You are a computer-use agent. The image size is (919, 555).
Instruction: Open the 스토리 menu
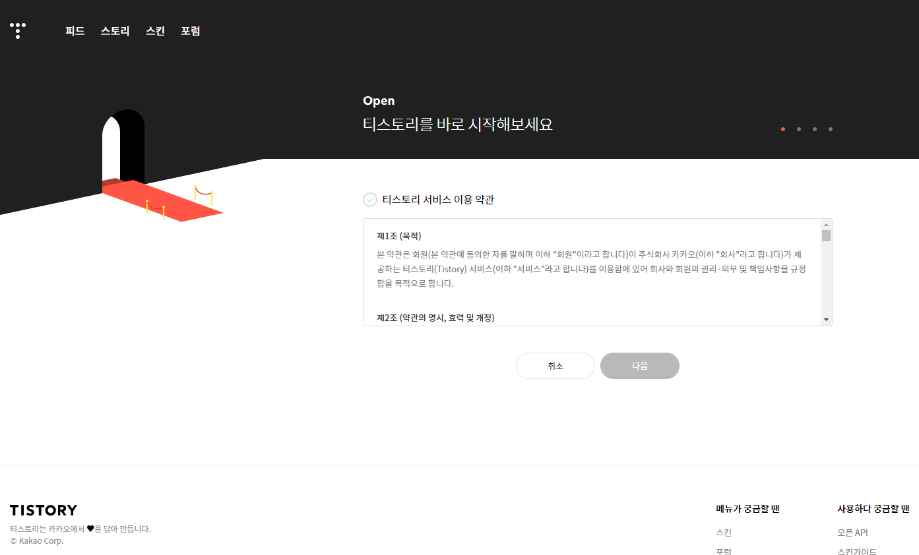click(x=115, y=31)
